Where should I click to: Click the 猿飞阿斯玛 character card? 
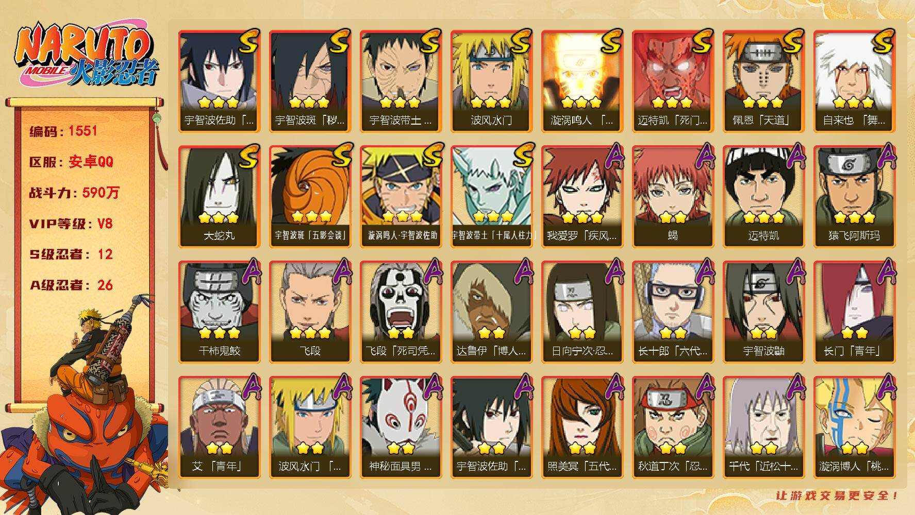tap(854, 197)
